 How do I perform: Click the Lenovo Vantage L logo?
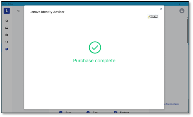point(7,11)
